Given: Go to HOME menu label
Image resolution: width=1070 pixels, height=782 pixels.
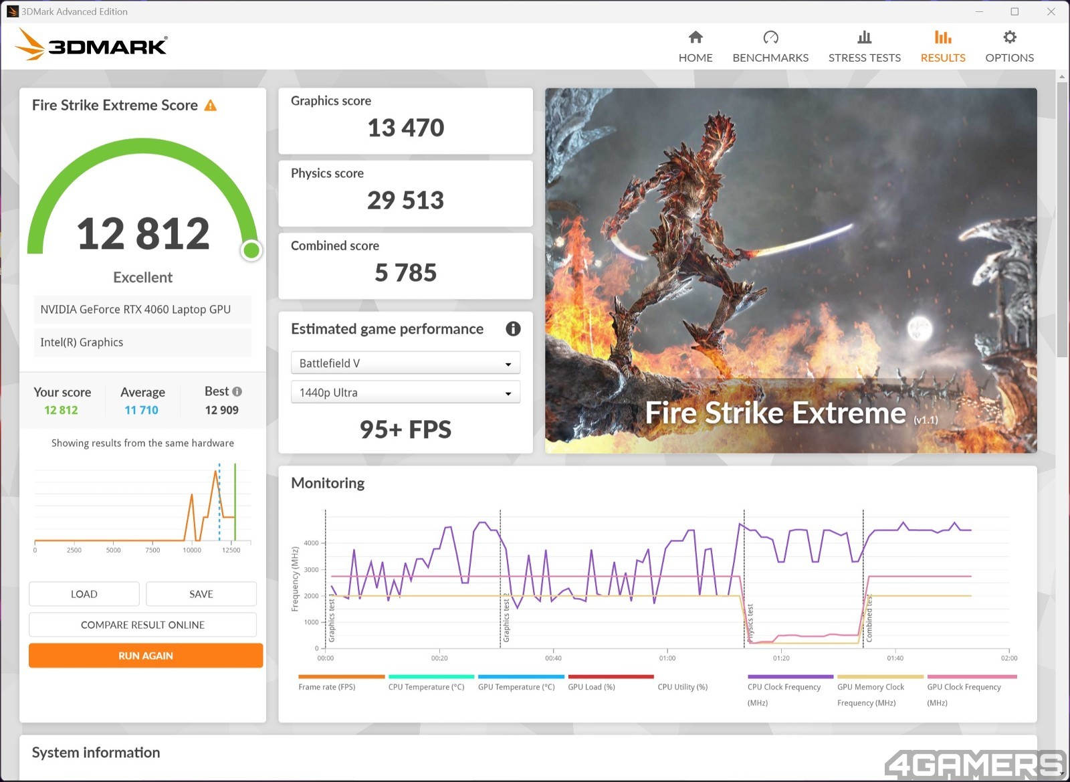Looking at the screenshot, I should click(695, 58).
